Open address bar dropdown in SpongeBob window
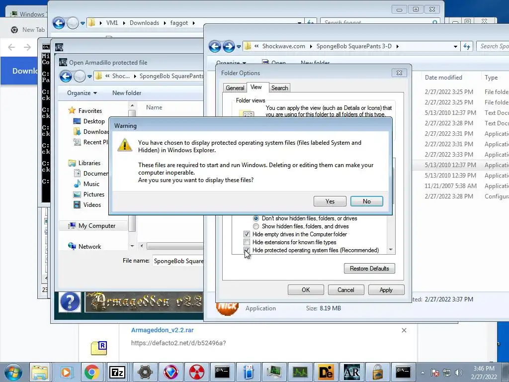This screenshot has height=382, width=509. [455, 46]
